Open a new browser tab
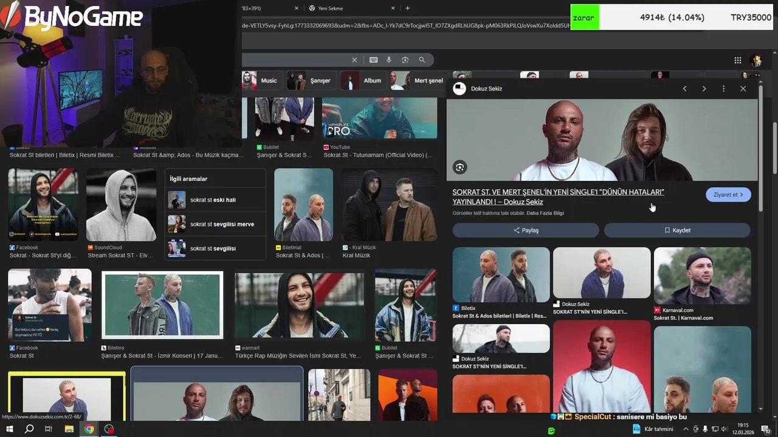778x437 pixels. 408,8
